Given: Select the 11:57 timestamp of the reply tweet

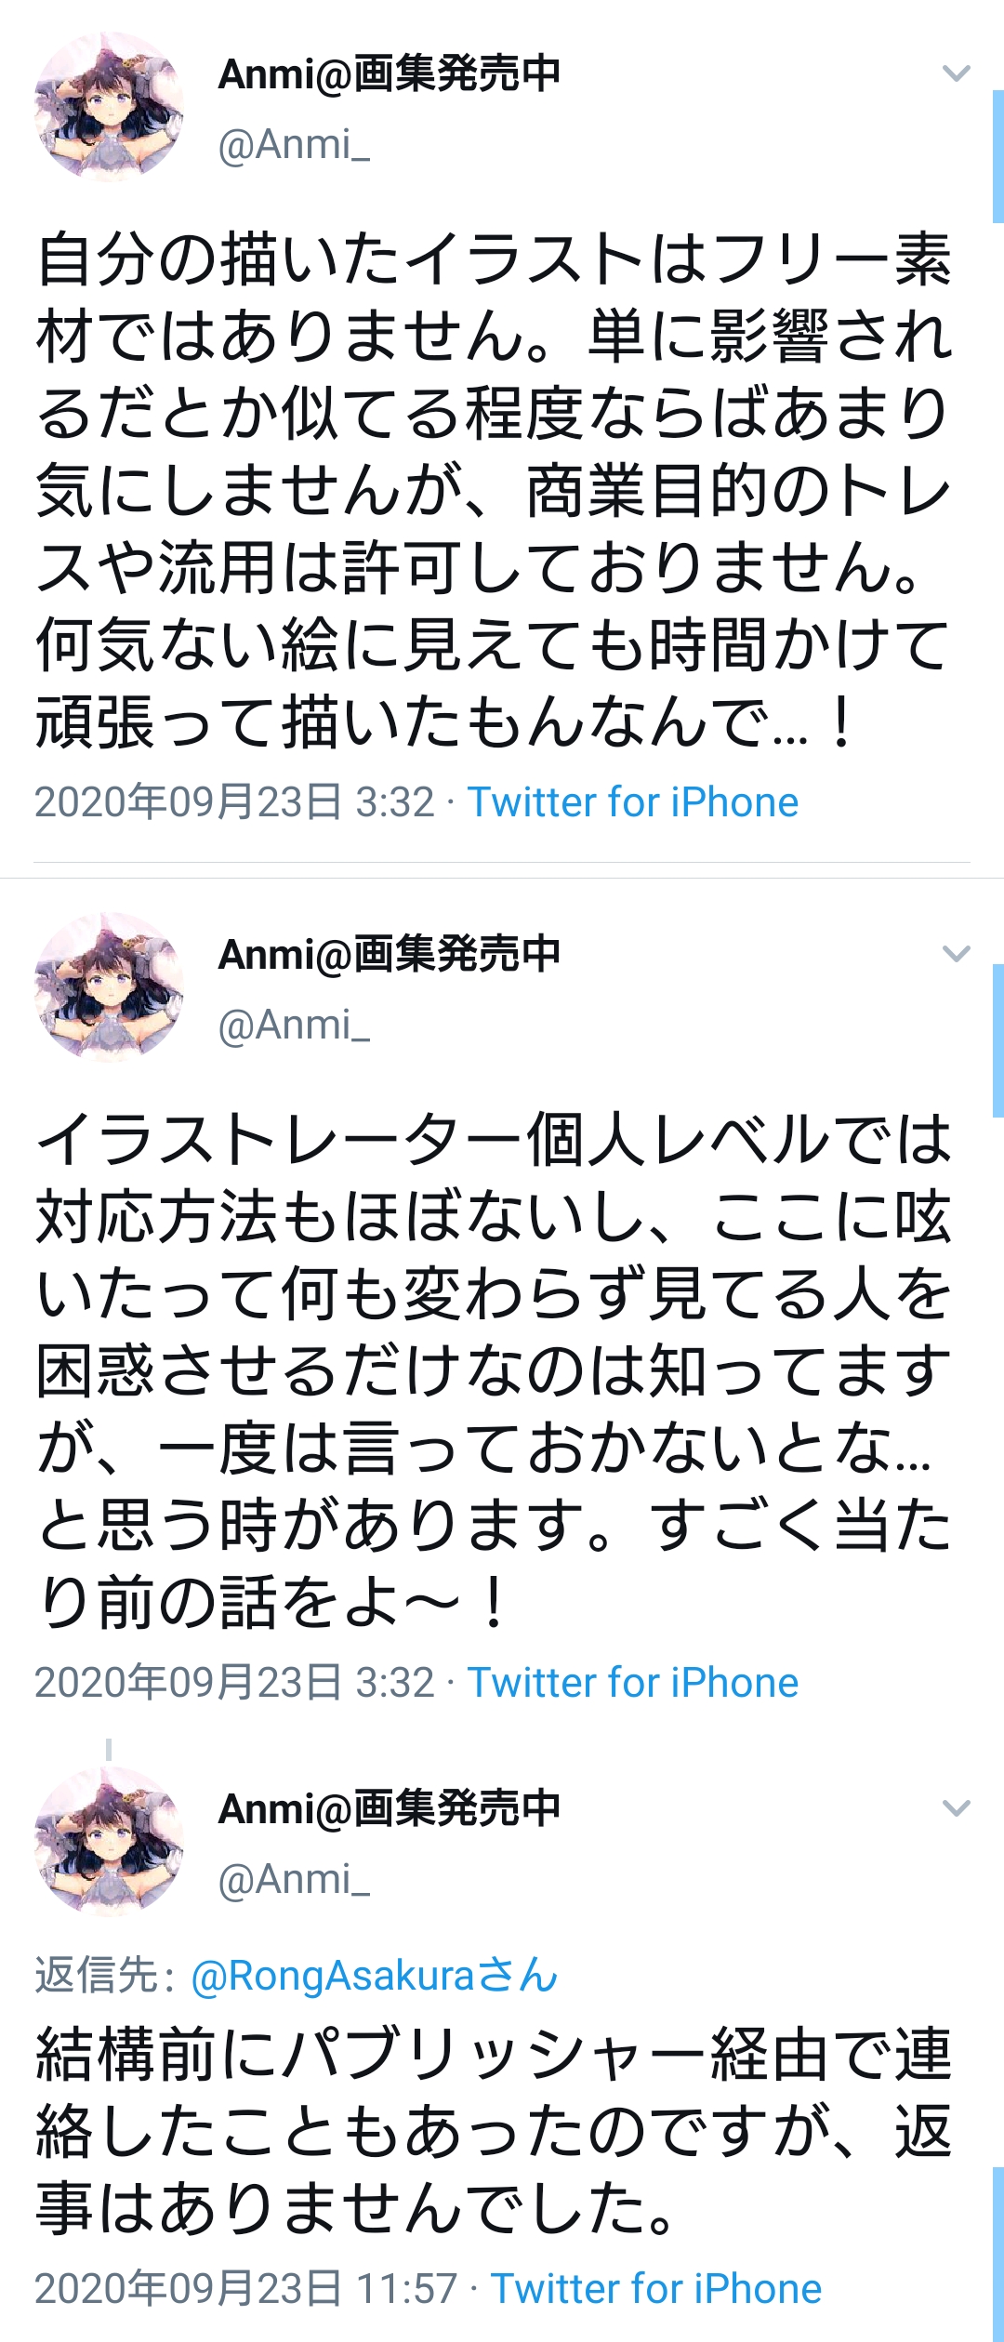Looking at the screenshot, I should [246, 2288].
